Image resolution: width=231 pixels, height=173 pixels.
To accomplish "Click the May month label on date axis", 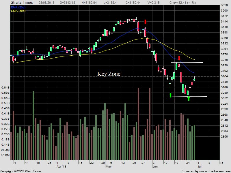I will [x=109, y=167].
